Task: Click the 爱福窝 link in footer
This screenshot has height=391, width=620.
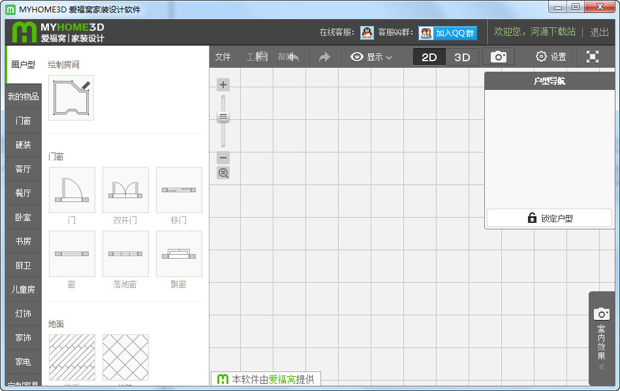Action: (x=282, y=379)
